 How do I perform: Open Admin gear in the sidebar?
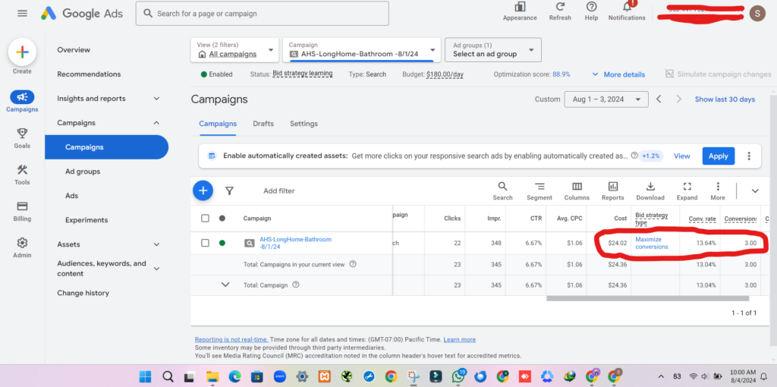point(22,248)
